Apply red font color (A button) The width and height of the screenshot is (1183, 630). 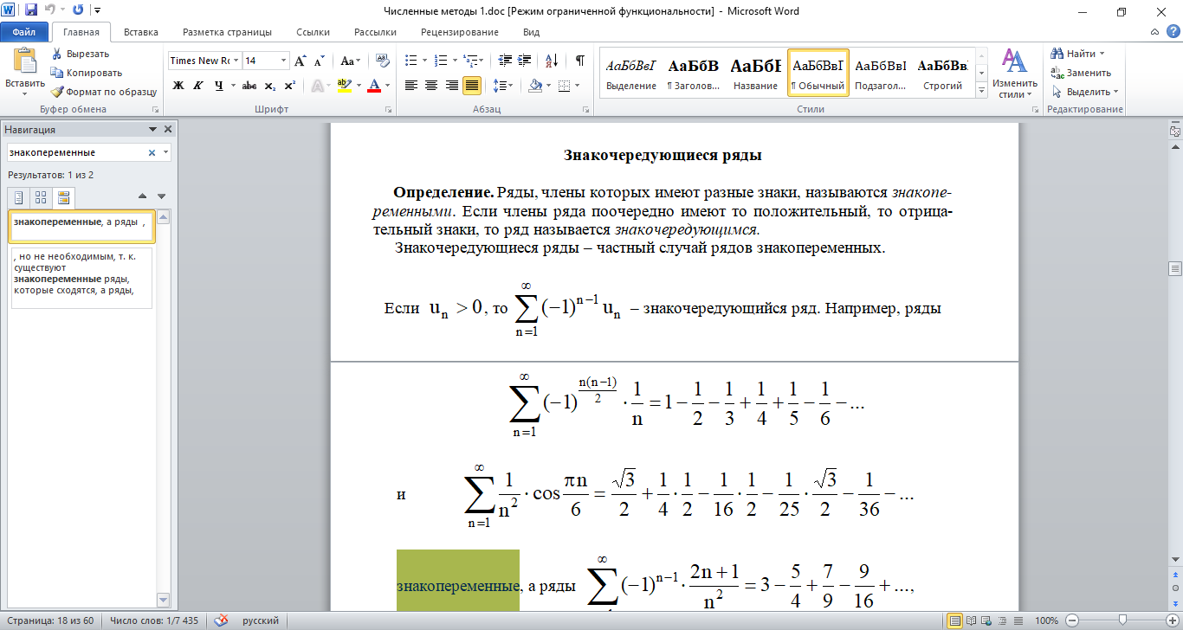[374, 86]
